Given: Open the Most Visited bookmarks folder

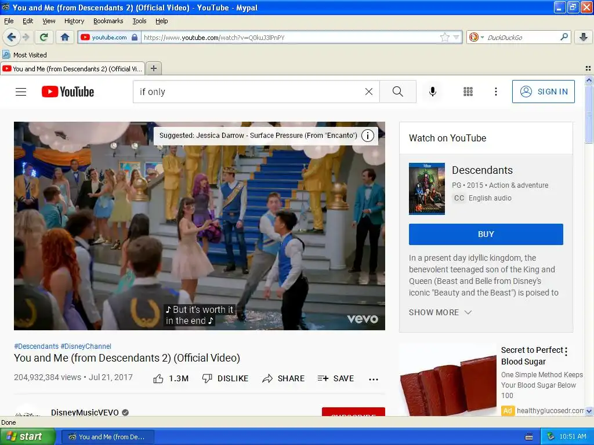Looking at the screenshot, I should pyautogui.click(x=24, y=55).
